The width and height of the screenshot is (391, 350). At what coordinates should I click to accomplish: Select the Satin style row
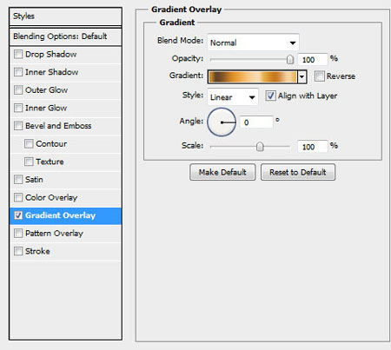pyautogui.click(x=65, y=180)
